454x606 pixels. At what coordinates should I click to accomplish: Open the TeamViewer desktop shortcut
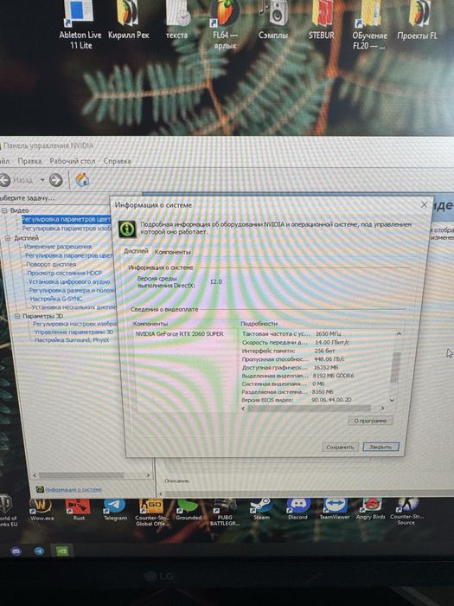tap(335, 510)
